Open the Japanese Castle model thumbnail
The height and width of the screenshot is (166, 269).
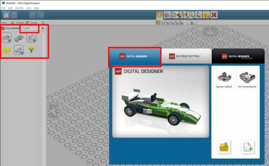click(x=224, y=77)
